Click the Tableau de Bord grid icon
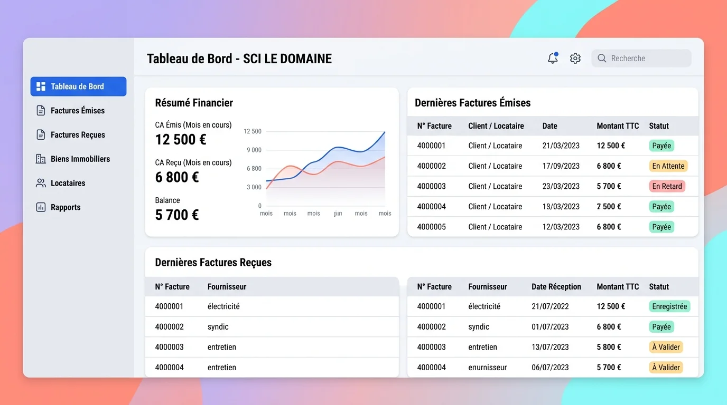The image size is (727, 405). pos(41,86)
